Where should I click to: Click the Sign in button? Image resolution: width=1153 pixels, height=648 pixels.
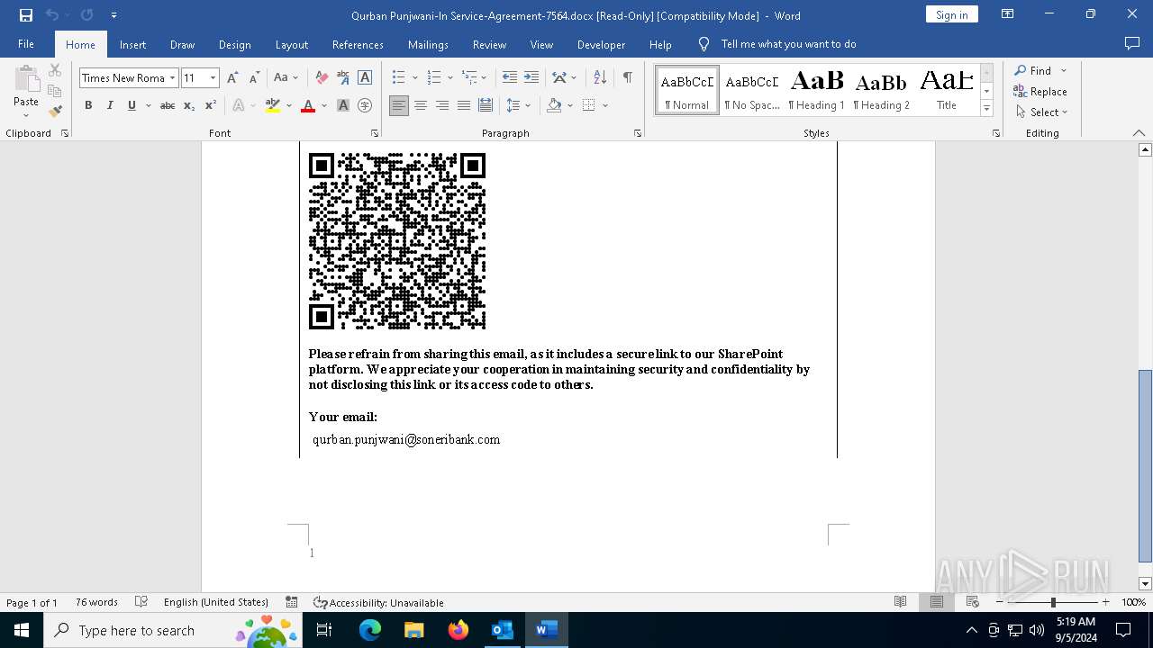[x=951, y=14]
